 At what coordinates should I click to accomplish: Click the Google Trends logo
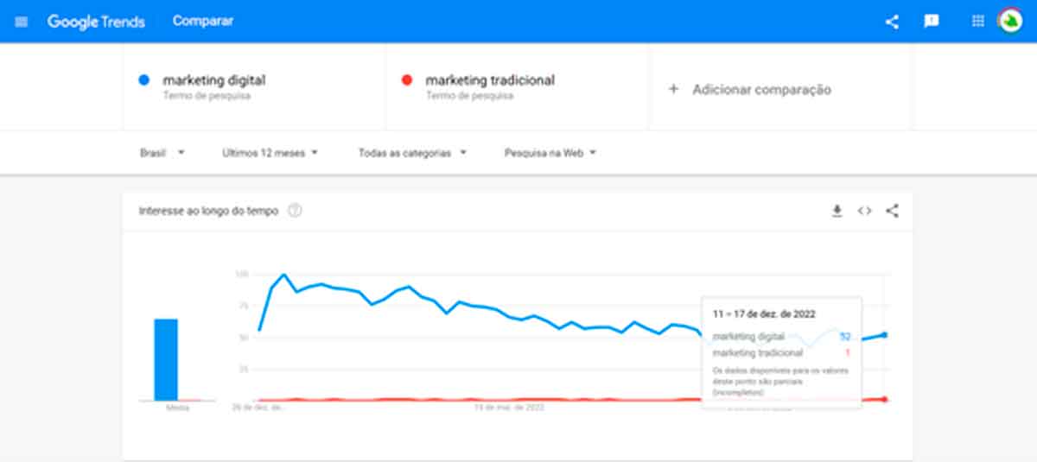click(x=96, y=22)
